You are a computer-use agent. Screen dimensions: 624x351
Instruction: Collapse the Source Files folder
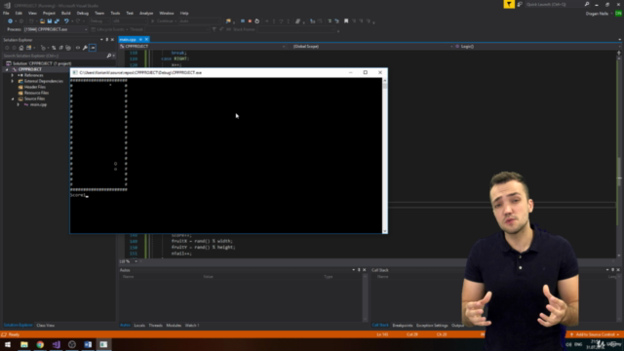pyautogui.click(x=13, y=98)
